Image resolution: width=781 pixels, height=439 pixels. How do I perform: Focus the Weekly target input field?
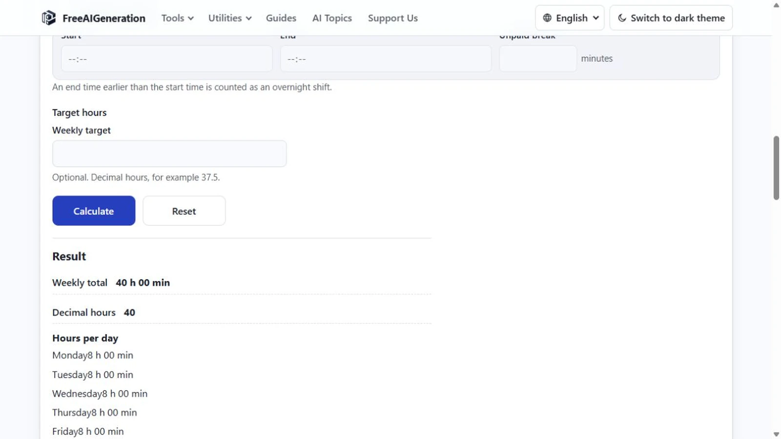(x=169, y=154)
